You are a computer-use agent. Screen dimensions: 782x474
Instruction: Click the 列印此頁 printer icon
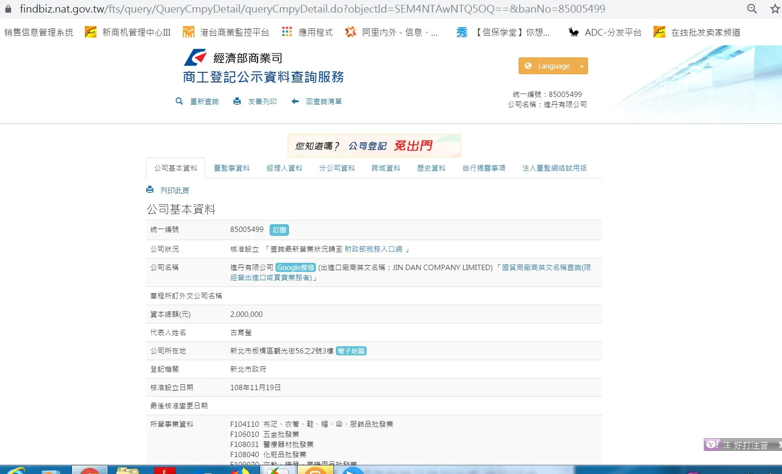tap(150, 190)
